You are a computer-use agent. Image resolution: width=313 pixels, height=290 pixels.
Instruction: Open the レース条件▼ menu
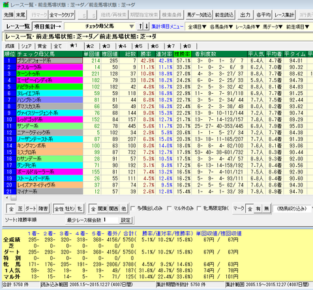click(248, 27)
